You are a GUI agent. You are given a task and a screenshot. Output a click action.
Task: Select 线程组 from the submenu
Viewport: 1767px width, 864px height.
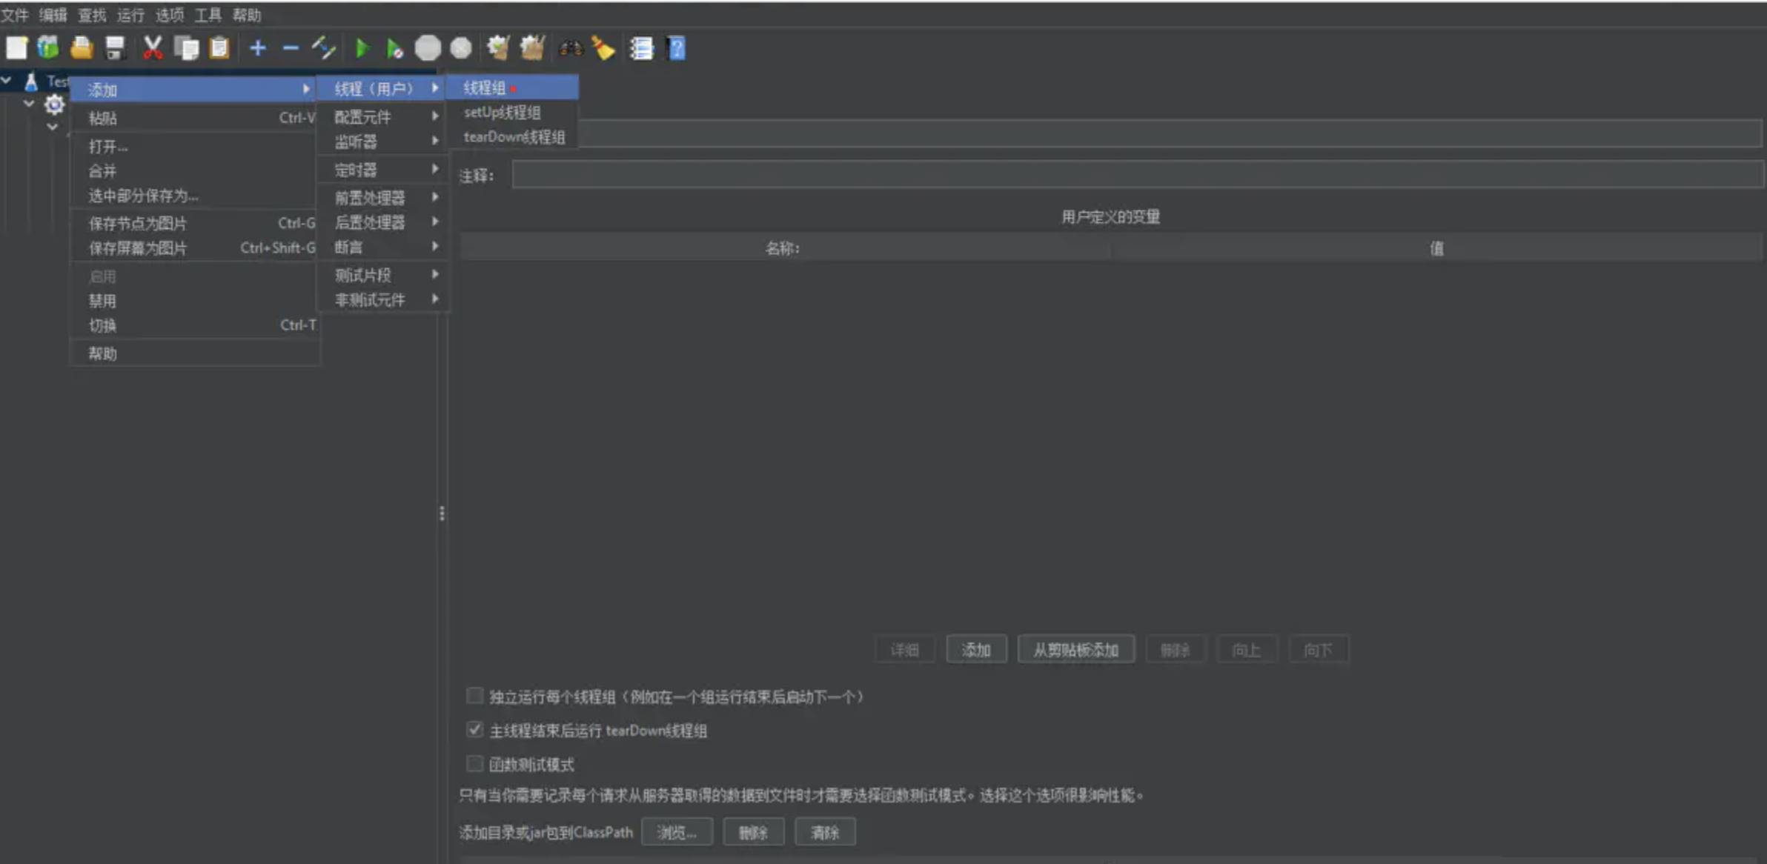pyautogui.click(x=485, y=88)
